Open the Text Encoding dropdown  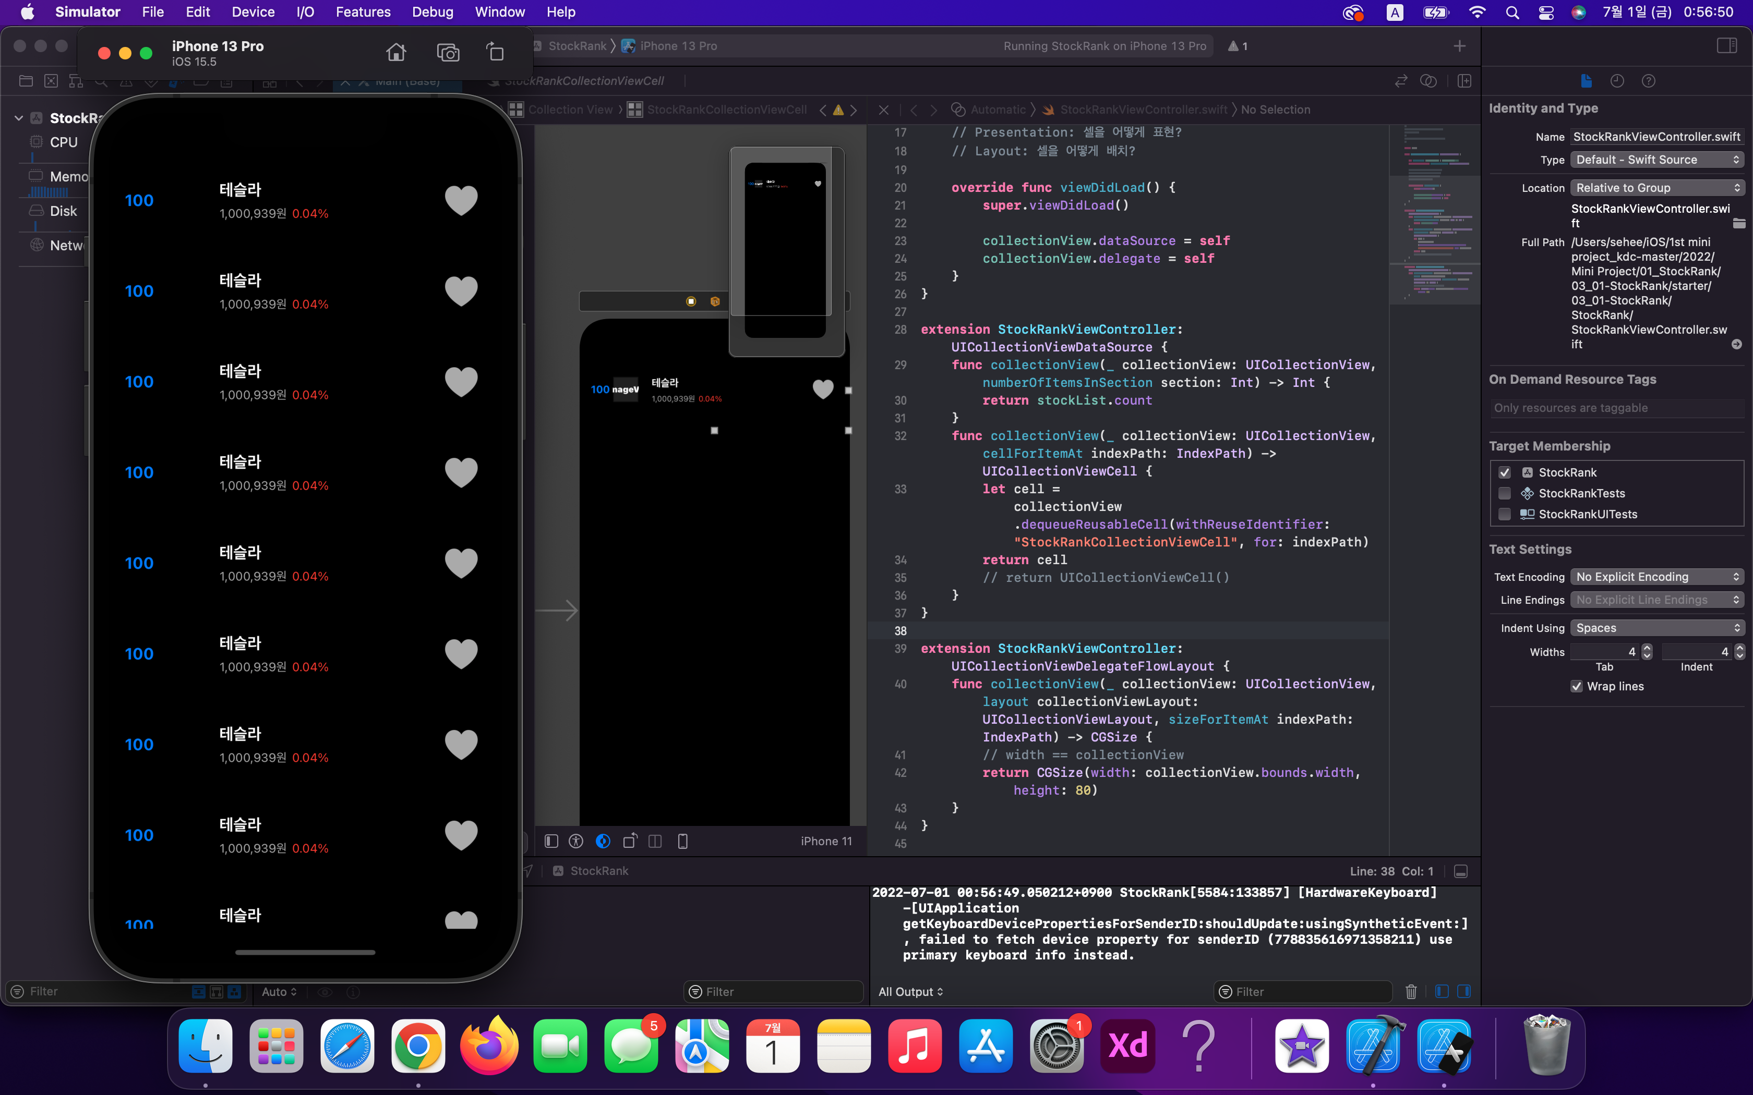coord(1656,577)
